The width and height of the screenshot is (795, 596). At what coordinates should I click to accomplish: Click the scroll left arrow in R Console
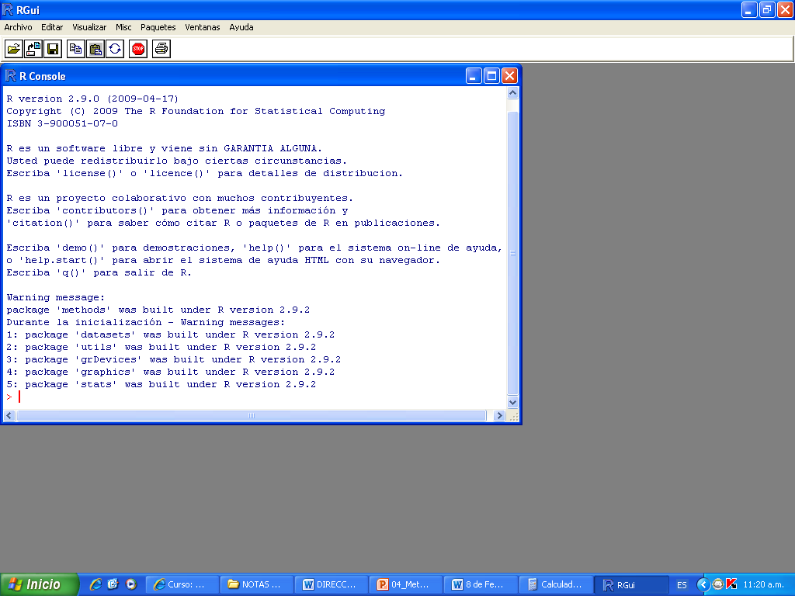pyautogui.click(x=9, y=416)
